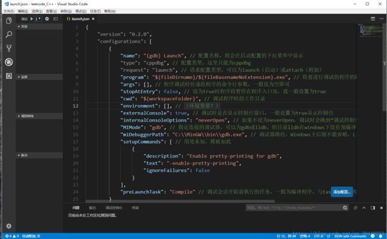Screen dimensions: 387x239
Task: Collapse the 监视 (Watch) section
Action: point(39,77)
